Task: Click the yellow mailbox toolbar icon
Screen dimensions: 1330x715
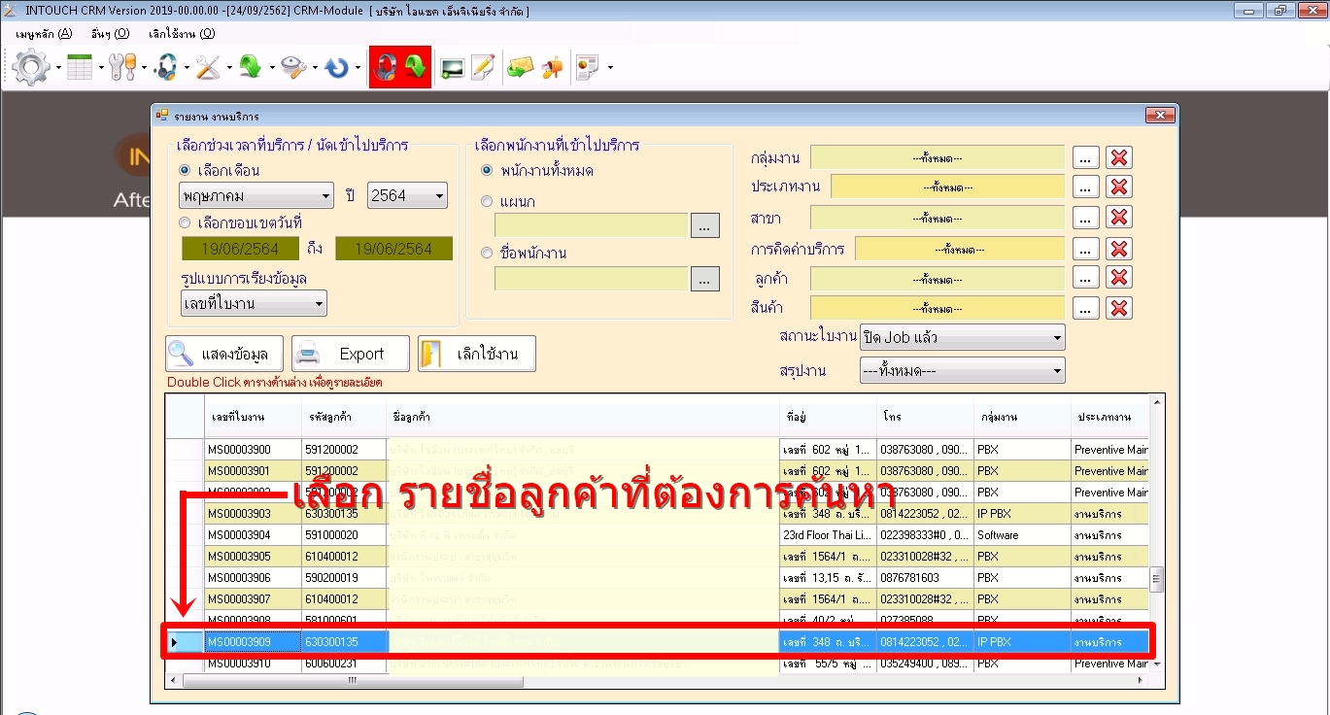Action: coord(552,67)
